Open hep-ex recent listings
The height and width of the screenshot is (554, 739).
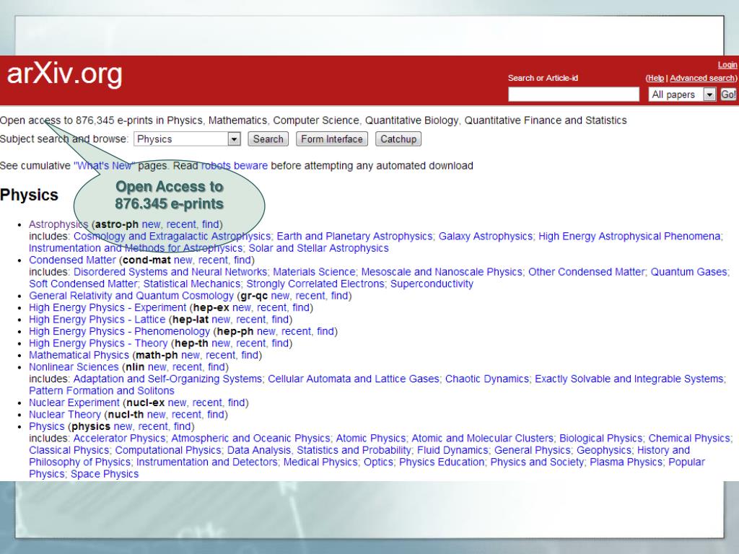coord(271,307)
